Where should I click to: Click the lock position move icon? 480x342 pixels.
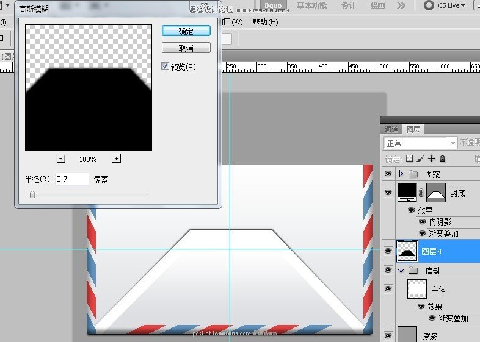pos(431,159)
